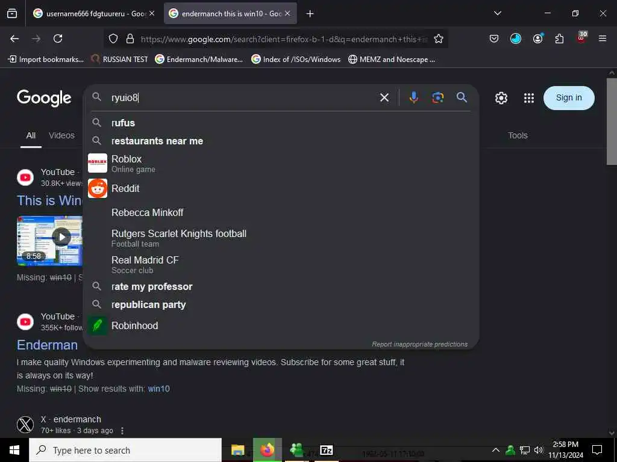Switch to the Videos results tab
Viewport: 617px width, 462px height.
(61, 135)
